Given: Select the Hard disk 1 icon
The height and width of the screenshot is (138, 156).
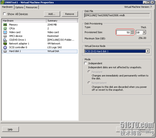Looking at the screenshot, I should tap(5, 51).
